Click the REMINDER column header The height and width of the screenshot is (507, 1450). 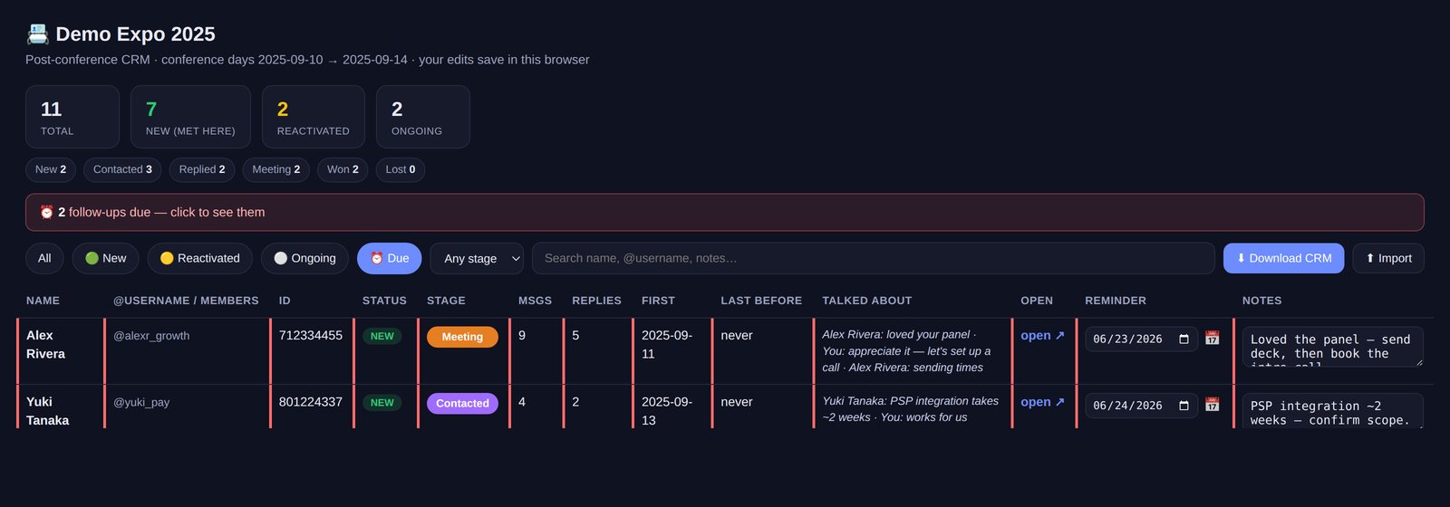pyautogui.click(x=1116, y=301)
